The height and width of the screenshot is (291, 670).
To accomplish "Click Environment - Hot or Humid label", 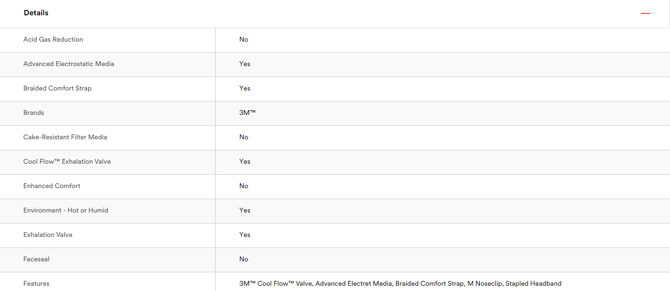I will [x=66, y=211].
